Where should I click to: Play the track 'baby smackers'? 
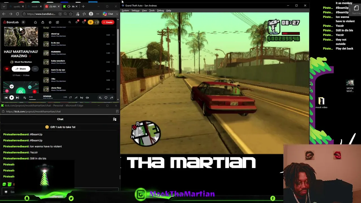coord(46,62)
